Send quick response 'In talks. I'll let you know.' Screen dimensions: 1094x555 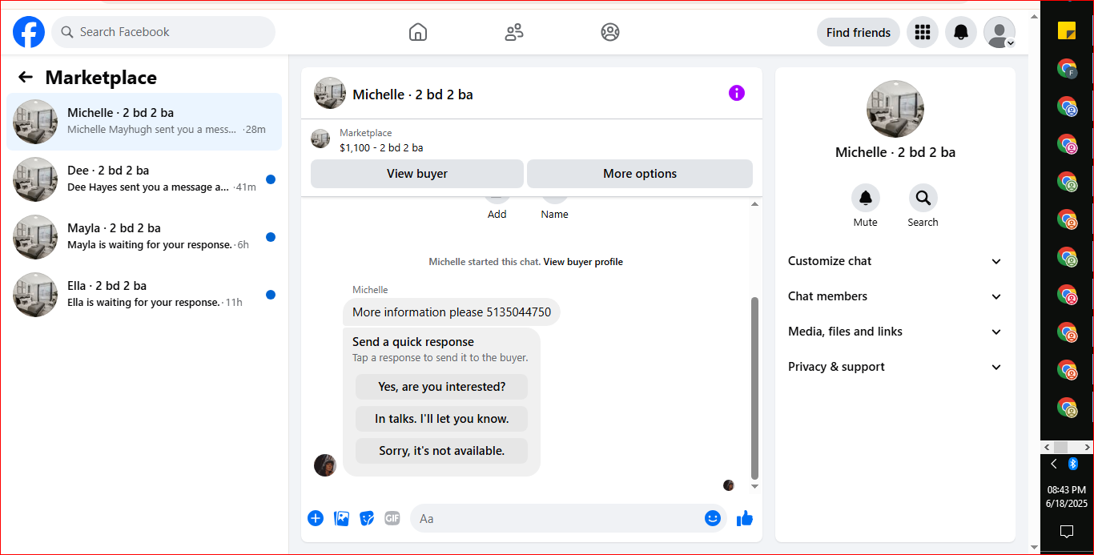pyautogui.click(x=442, y=419)
